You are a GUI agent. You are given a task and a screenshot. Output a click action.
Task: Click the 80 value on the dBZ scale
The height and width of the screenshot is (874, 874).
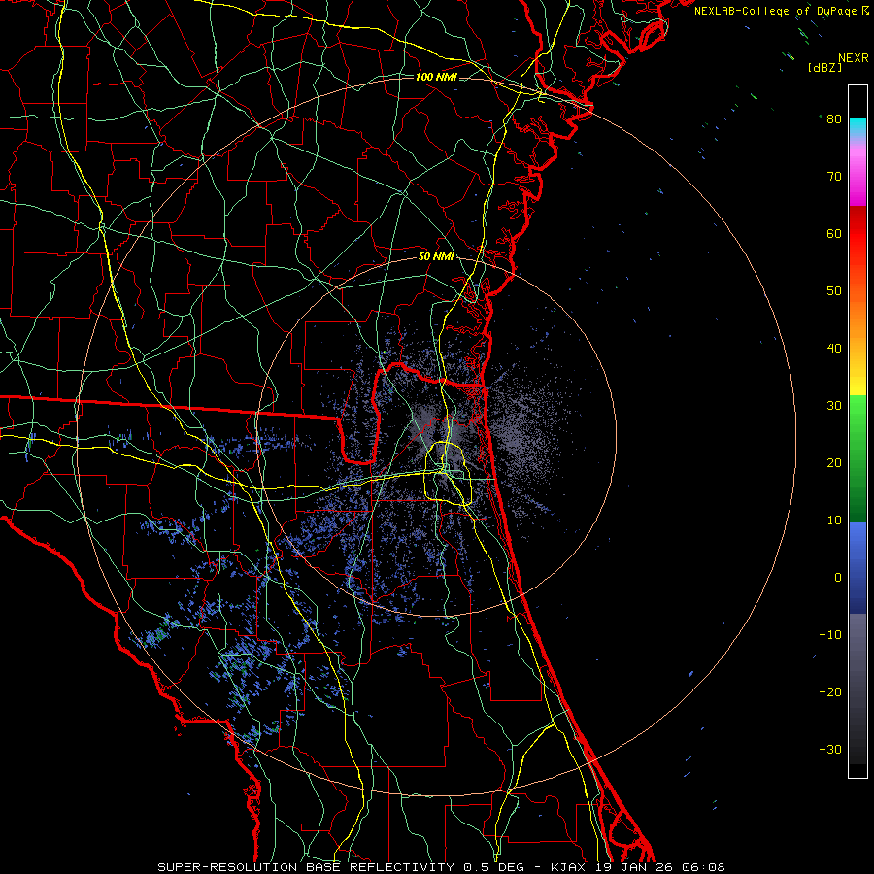(x=834, y=119)
